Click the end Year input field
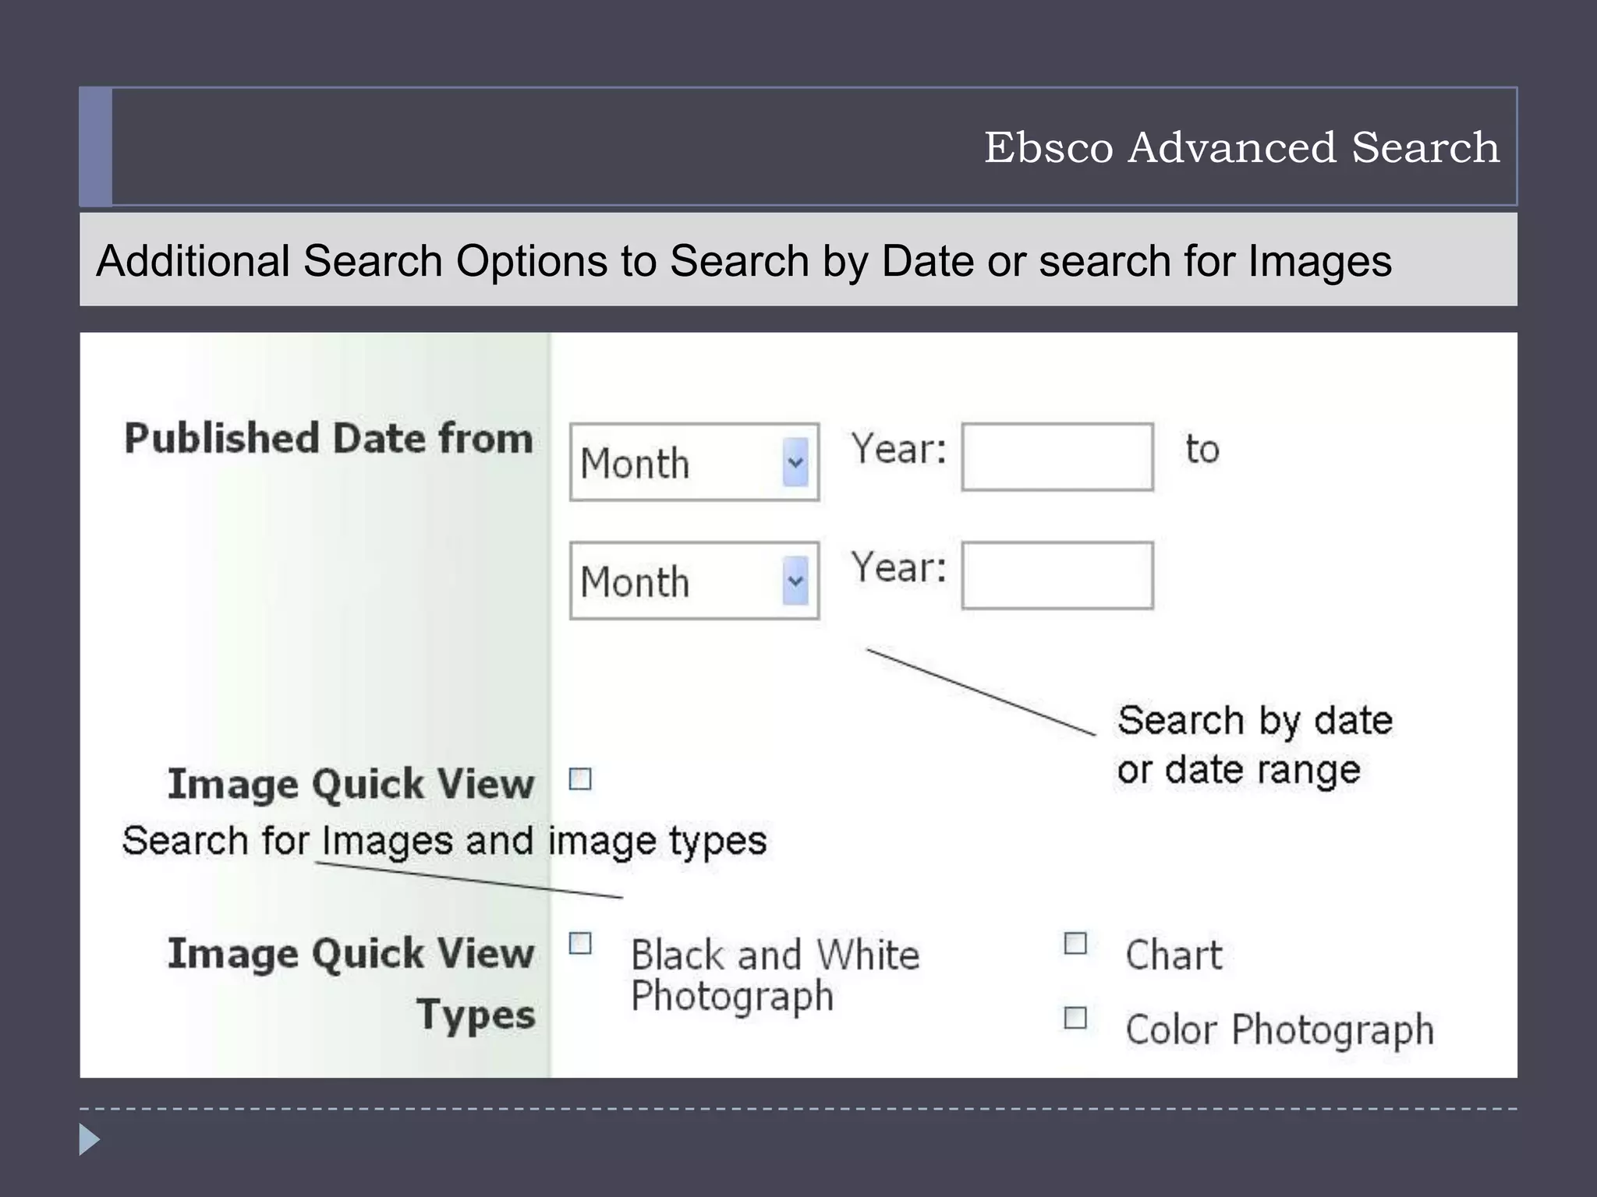This screenshot has height=1197, width=1597. pyautogui.click(x=1057, y=575)
